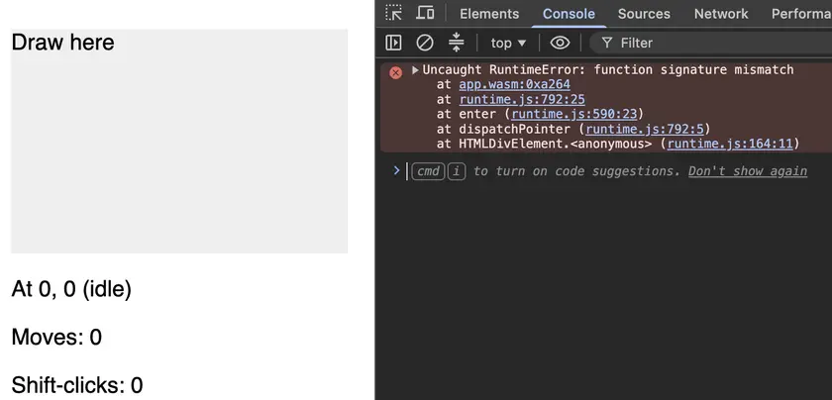Create live expression with eye icon
Screen dimensions: 832x400
coord(560,43)
